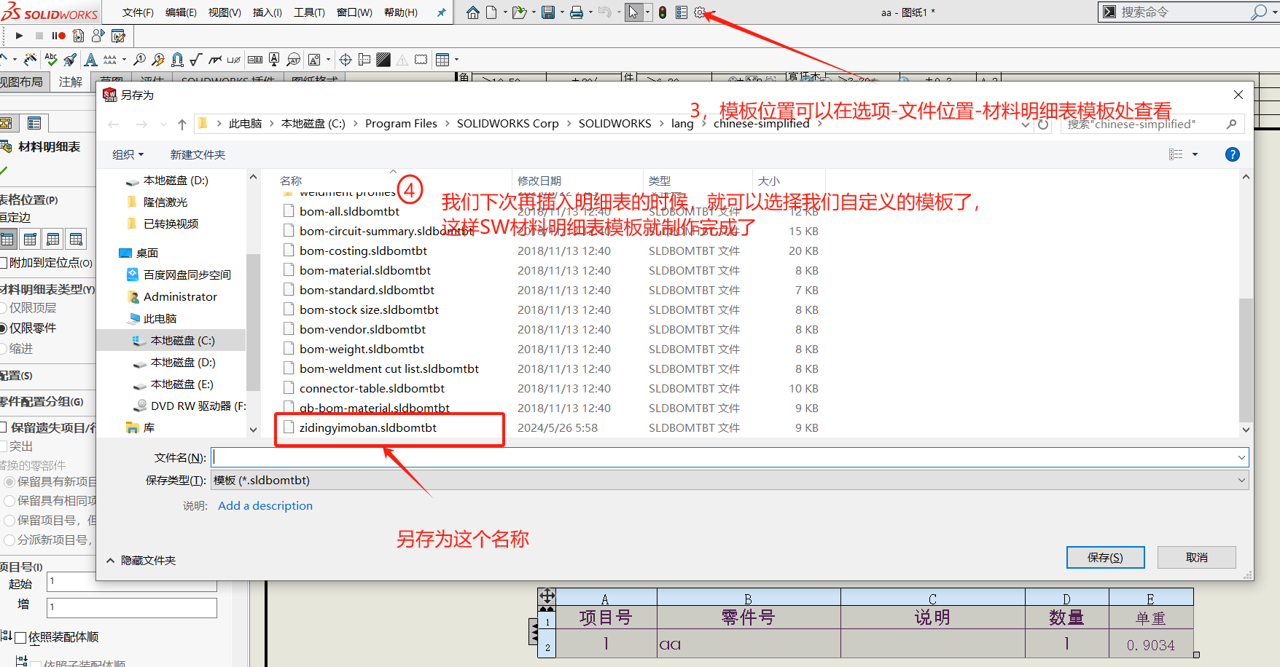Select the 仅限顶层 radio button
This screenshot has height=667, width=1280.
[x=3, y=308]
